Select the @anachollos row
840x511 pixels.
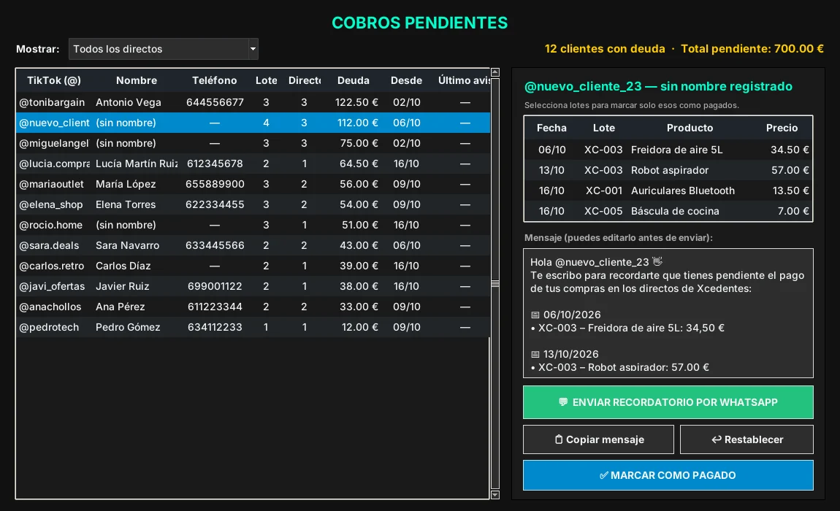click(253, 307)
